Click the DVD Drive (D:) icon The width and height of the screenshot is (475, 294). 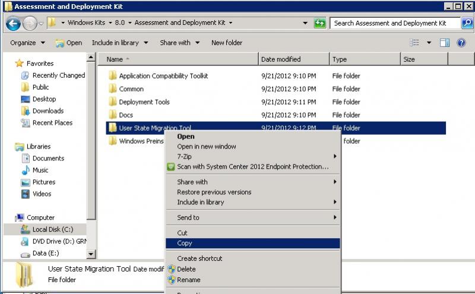click(x=25, y=241)
